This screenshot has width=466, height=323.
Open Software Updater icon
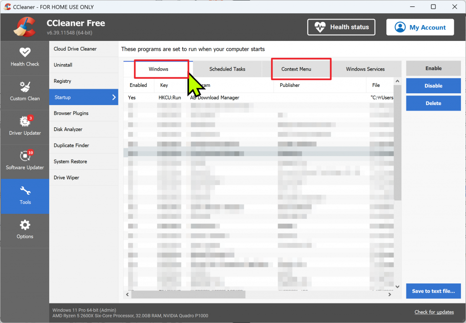coord(25,156)
